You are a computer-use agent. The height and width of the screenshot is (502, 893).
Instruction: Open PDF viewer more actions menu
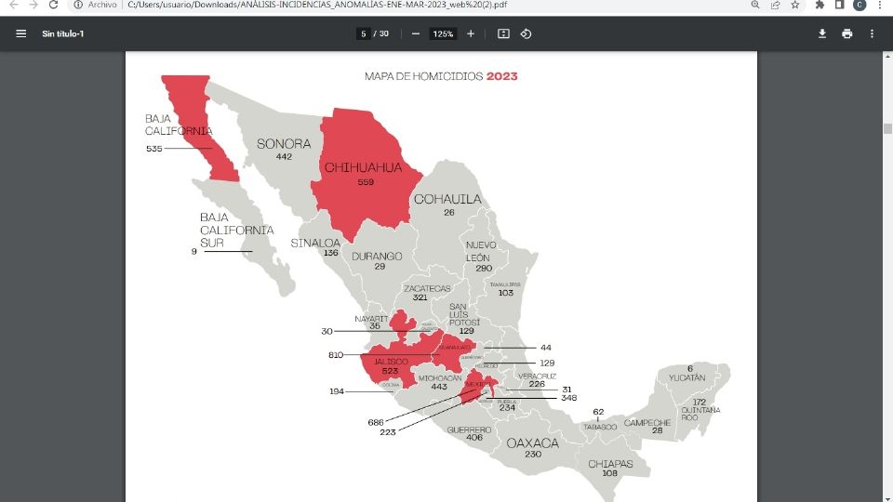pos(872,33)
